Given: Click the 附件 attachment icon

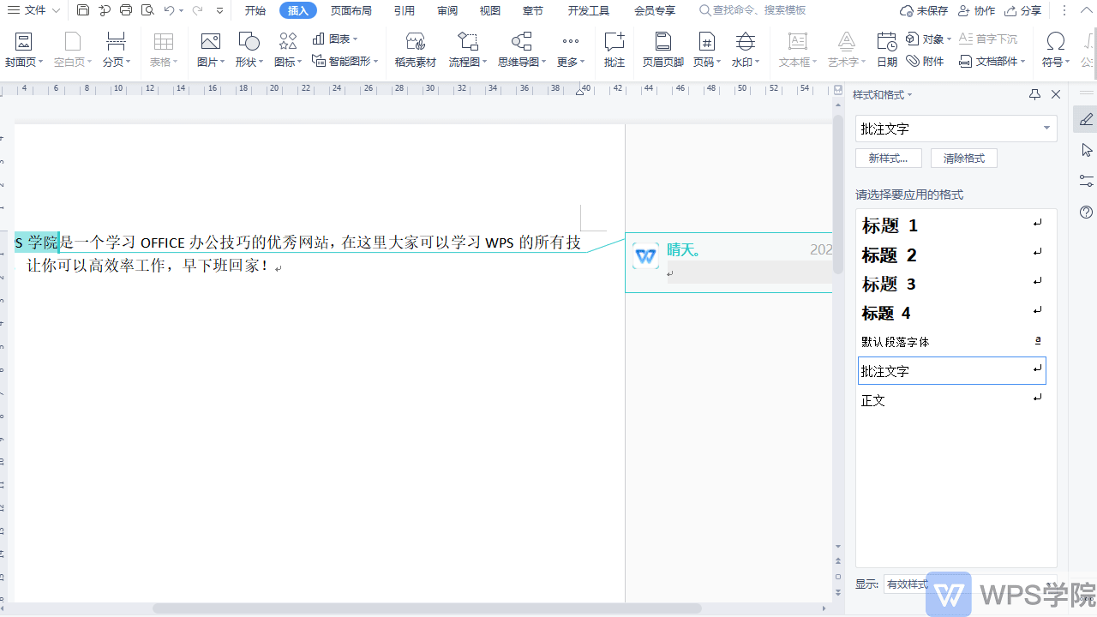Looking at the screenshot, I should pyautogui.click(x=925, y=61).
